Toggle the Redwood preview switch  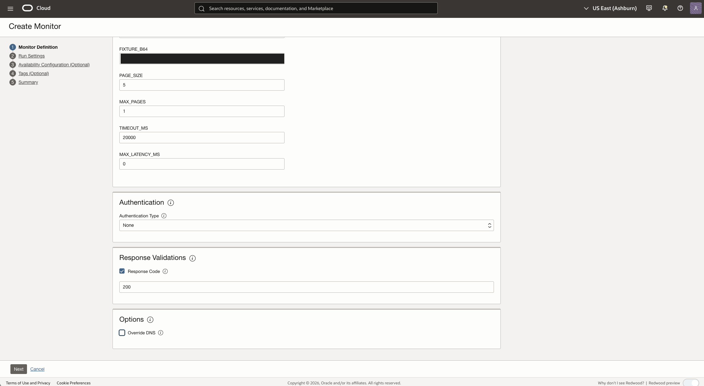[x=691, y=383]
